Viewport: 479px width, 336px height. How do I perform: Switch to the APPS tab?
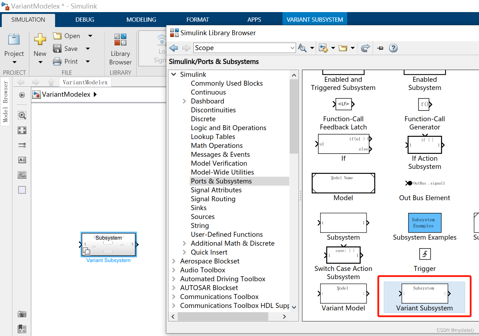click(254, 20)
